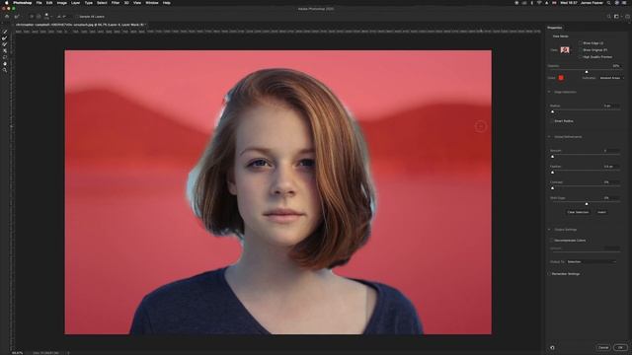Toggle Show Edge (J) checkbox

tap(581, 43)
